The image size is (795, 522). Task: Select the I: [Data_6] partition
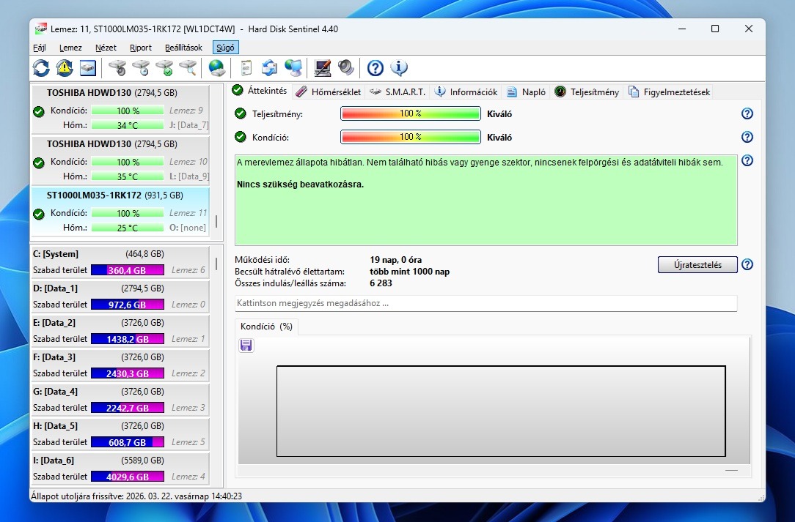click(x=121, y=469)
